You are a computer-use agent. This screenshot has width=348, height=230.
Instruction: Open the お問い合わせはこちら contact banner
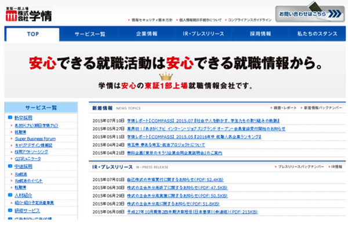click(x=310, y=14)
